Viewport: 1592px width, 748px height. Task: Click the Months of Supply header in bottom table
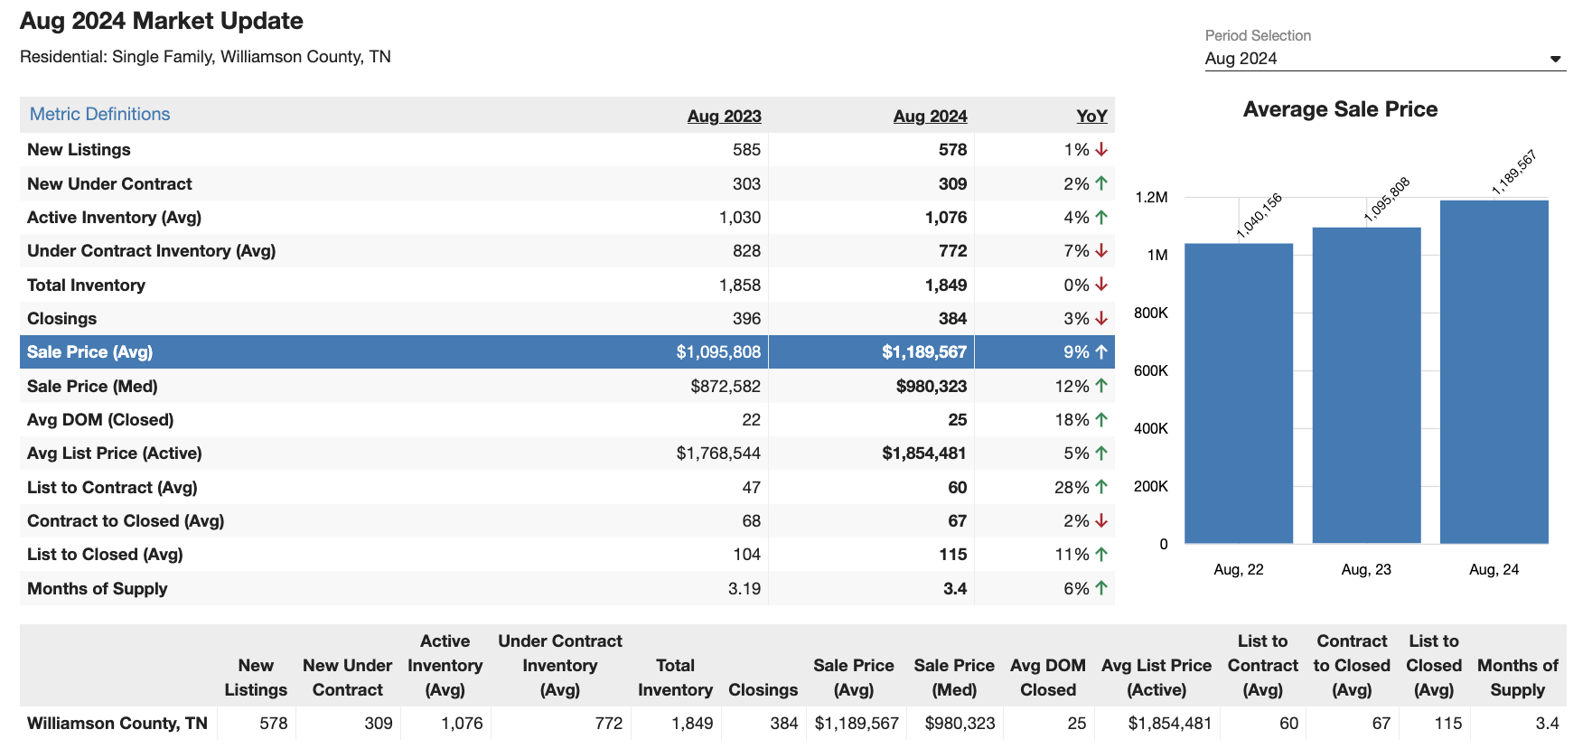(1518, 678)
